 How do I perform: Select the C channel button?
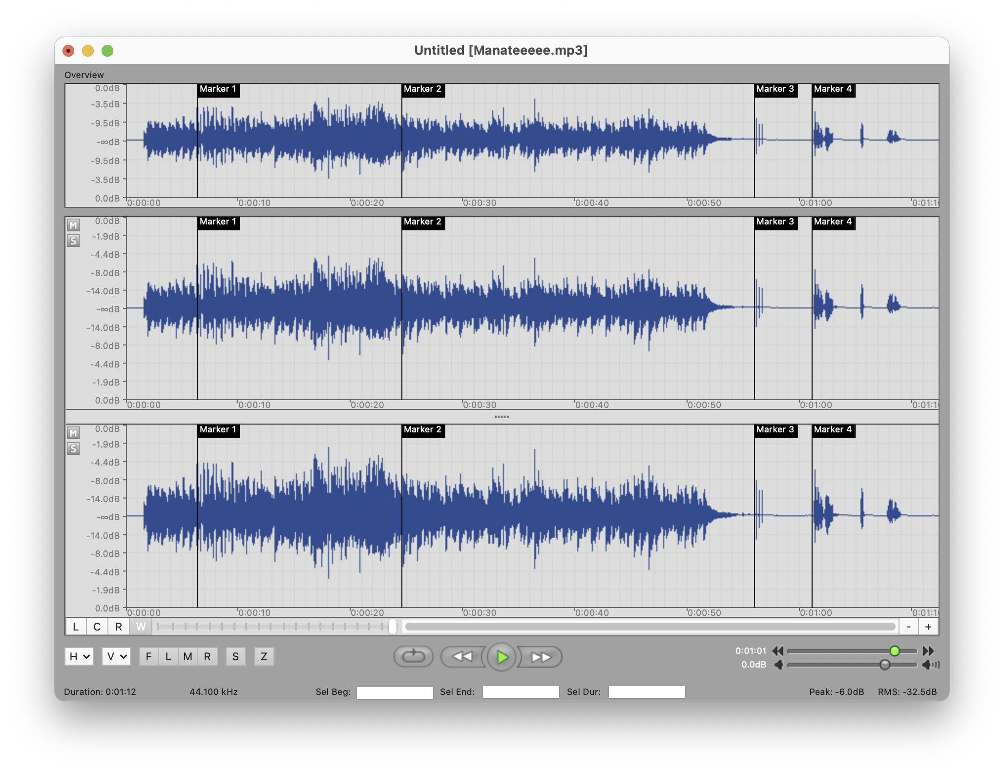point(97,627)
